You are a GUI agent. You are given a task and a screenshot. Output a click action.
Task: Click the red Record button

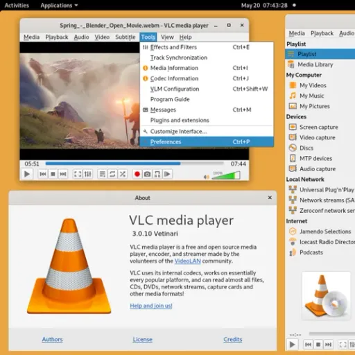click(x=137, y=174)
